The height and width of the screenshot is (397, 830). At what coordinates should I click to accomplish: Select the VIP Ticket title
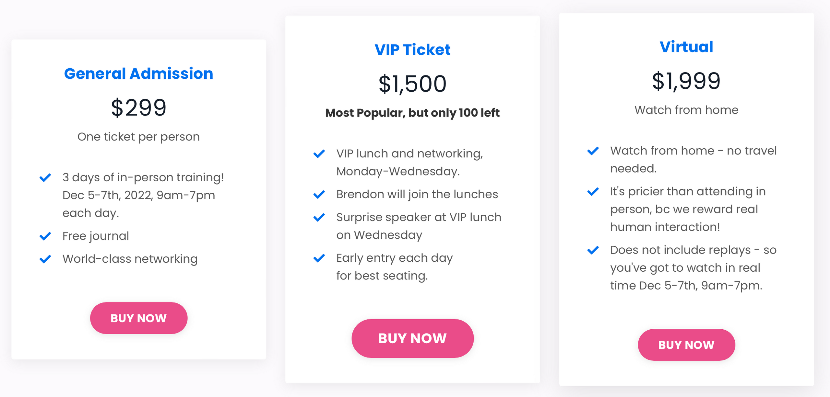(x=412, y=50)
